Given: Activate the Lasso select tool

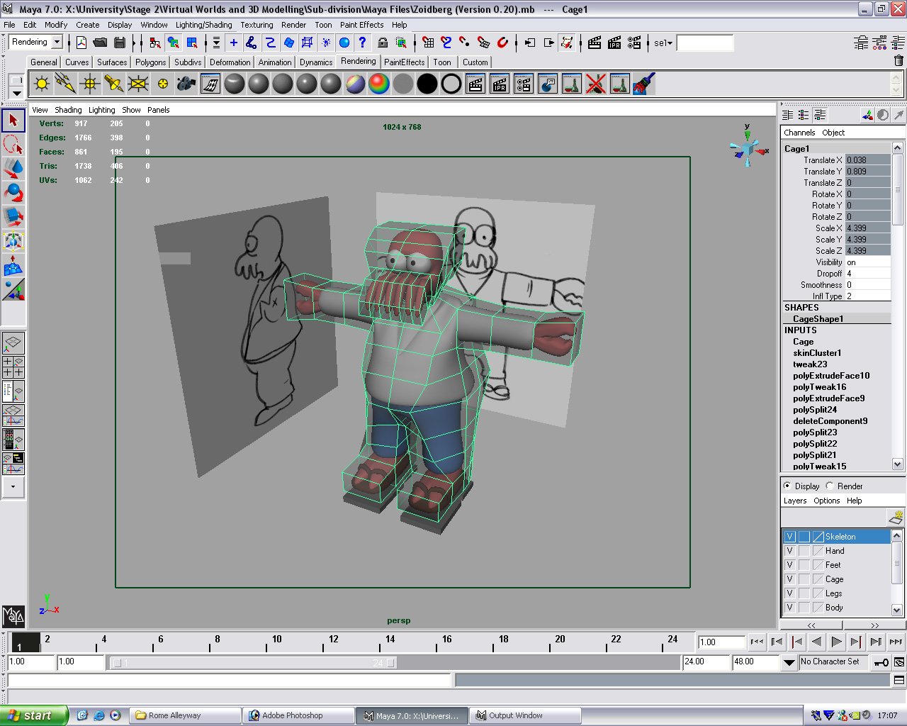Looking at the screenshot, I should (x=13, y=145).
